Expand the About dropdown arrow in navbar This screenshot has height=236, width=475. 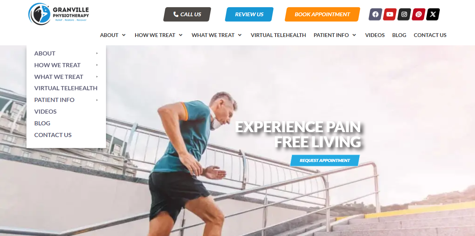pos(124,35)
